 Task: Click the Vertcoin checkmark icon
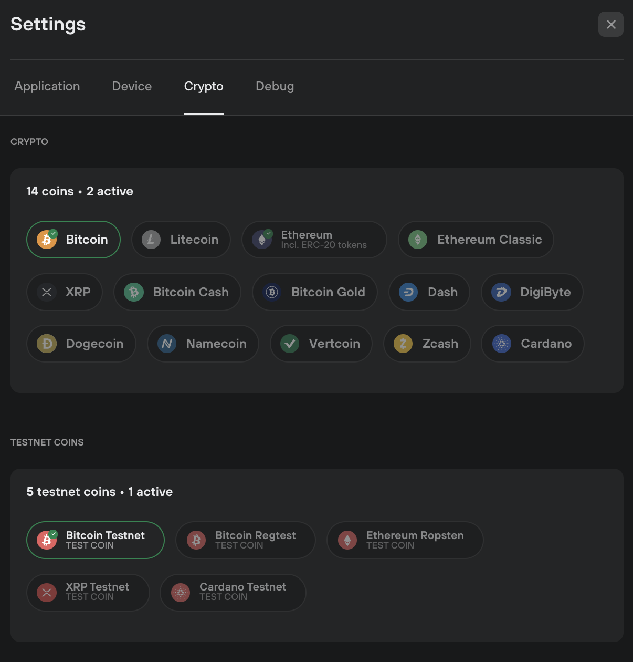tap(290, 344)
